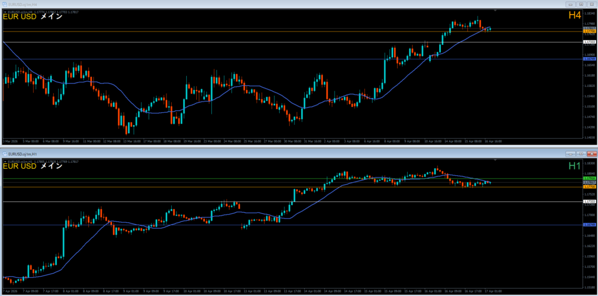This screenshot has height=296, width=598.
Task: Expand the small arrow beside H1 symbol info
Action: [5, 161]
